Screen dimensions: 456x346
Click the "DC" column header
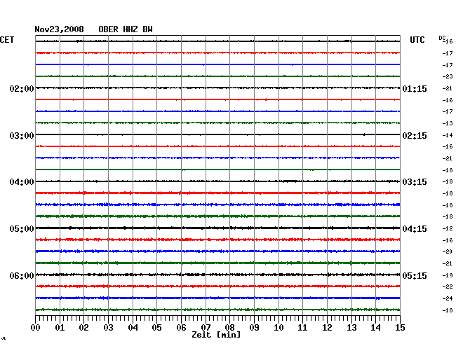442,38
